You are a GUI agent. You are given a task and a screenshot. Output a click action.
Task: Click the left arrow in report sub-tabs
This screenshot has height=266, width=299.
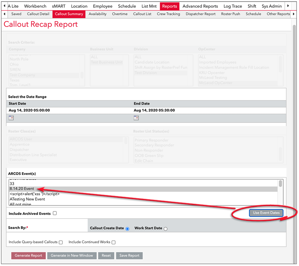click(x=5, y=14)
